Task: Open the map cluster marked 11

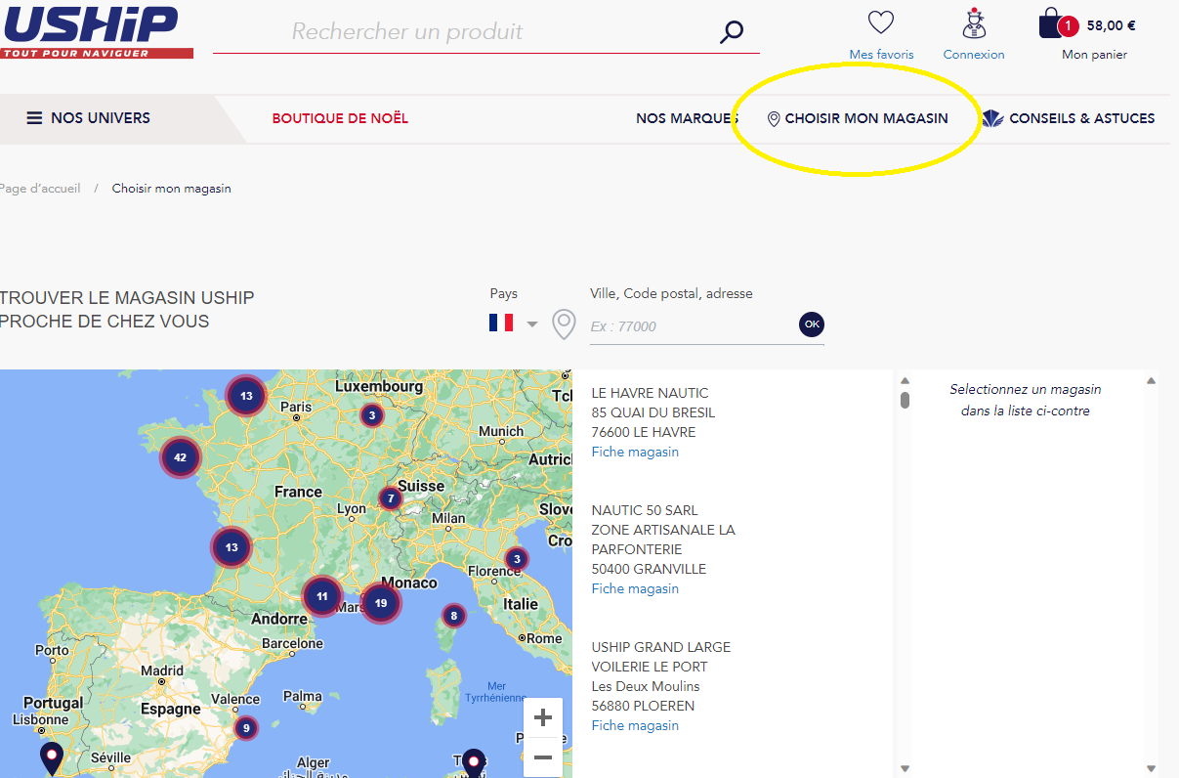Action: [x=321, y=595]
